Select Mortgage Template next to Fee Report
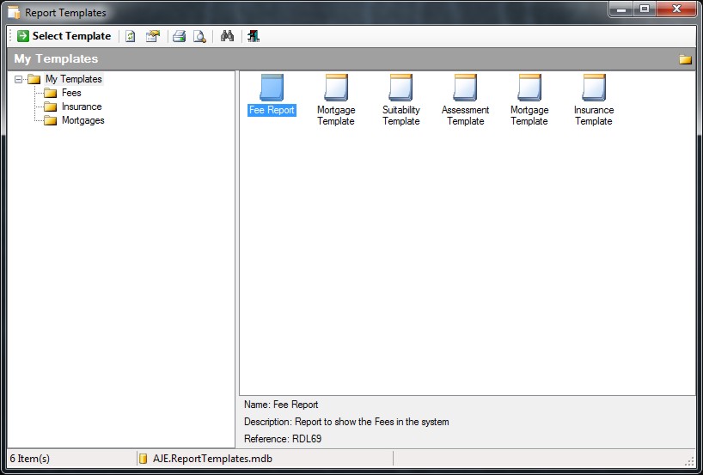Screen dimensions: 703x475 (x=336, y=88)
